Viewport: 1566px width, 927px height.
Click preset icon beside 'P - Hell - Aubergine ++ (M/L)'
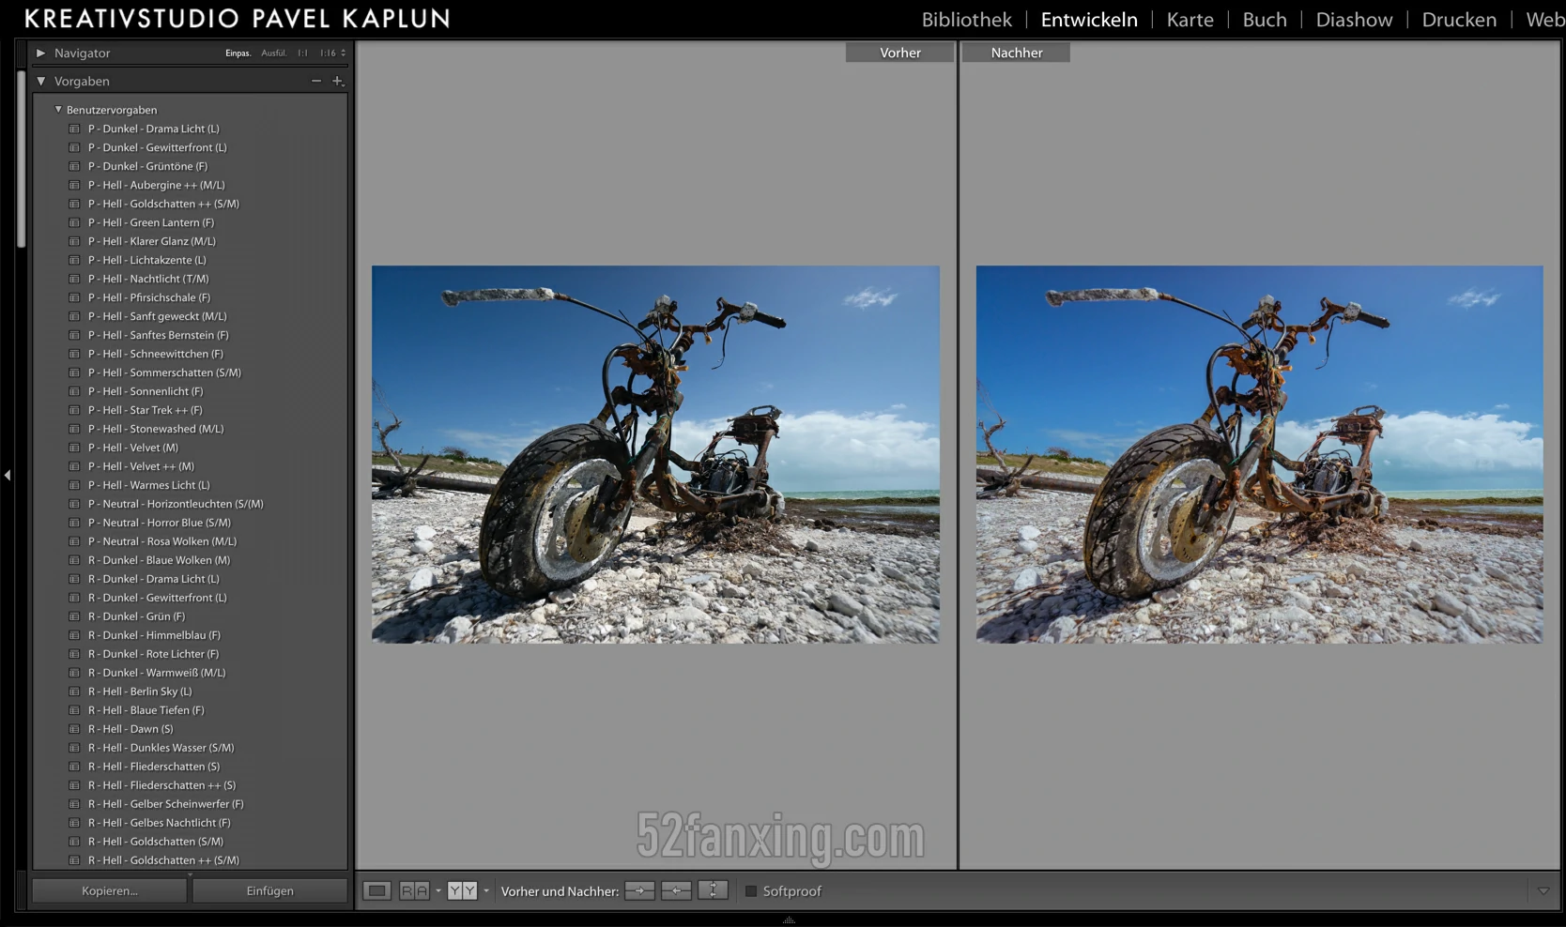pos(74,185)
